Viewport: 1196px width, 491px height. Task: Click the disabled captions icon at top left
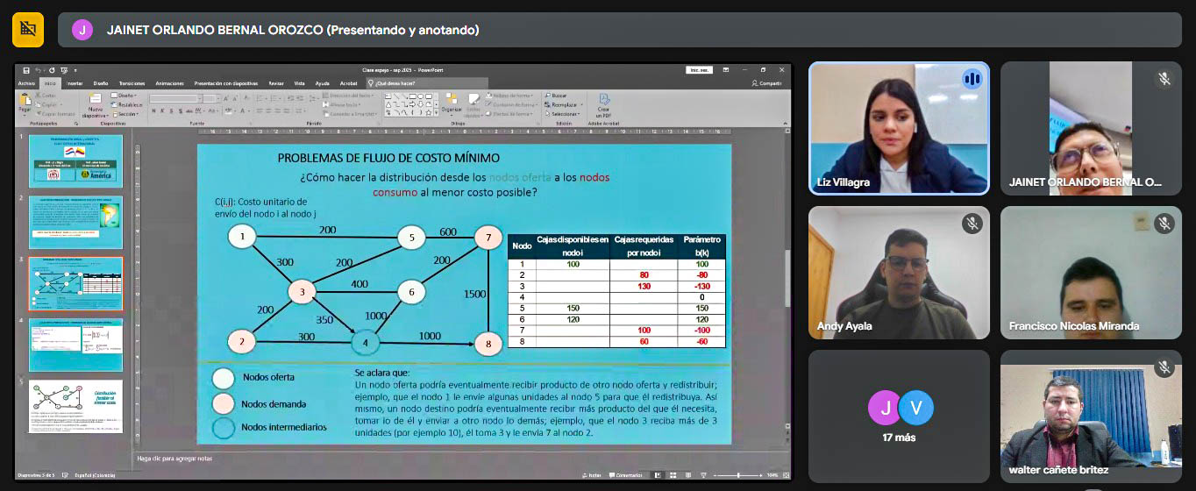coord(28,30)
